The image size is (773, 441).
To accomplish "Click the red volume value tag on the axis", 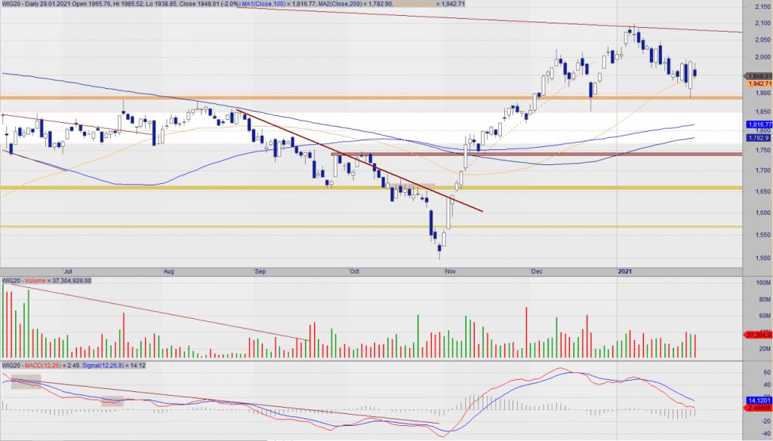I will click(x=757, y=334).
